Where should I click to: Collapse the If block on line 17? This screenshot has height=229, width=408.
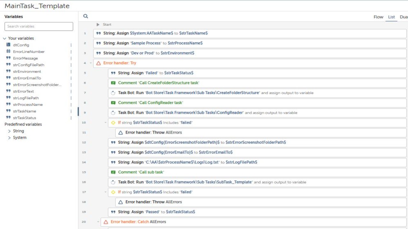point(106,192)
